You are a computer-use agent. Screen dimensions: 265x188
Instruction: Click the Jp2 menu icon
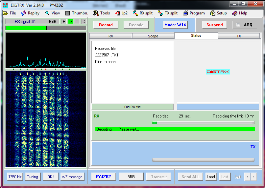(117, 13)
